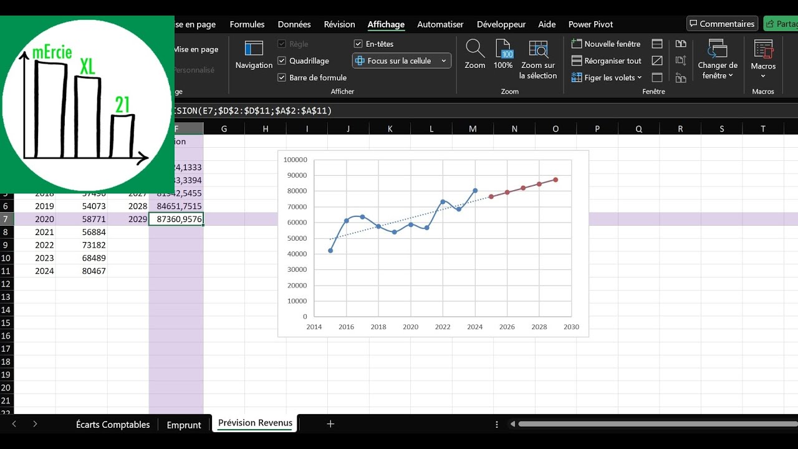
Task: Click Zoom sur la sélection
Action: 538,59
